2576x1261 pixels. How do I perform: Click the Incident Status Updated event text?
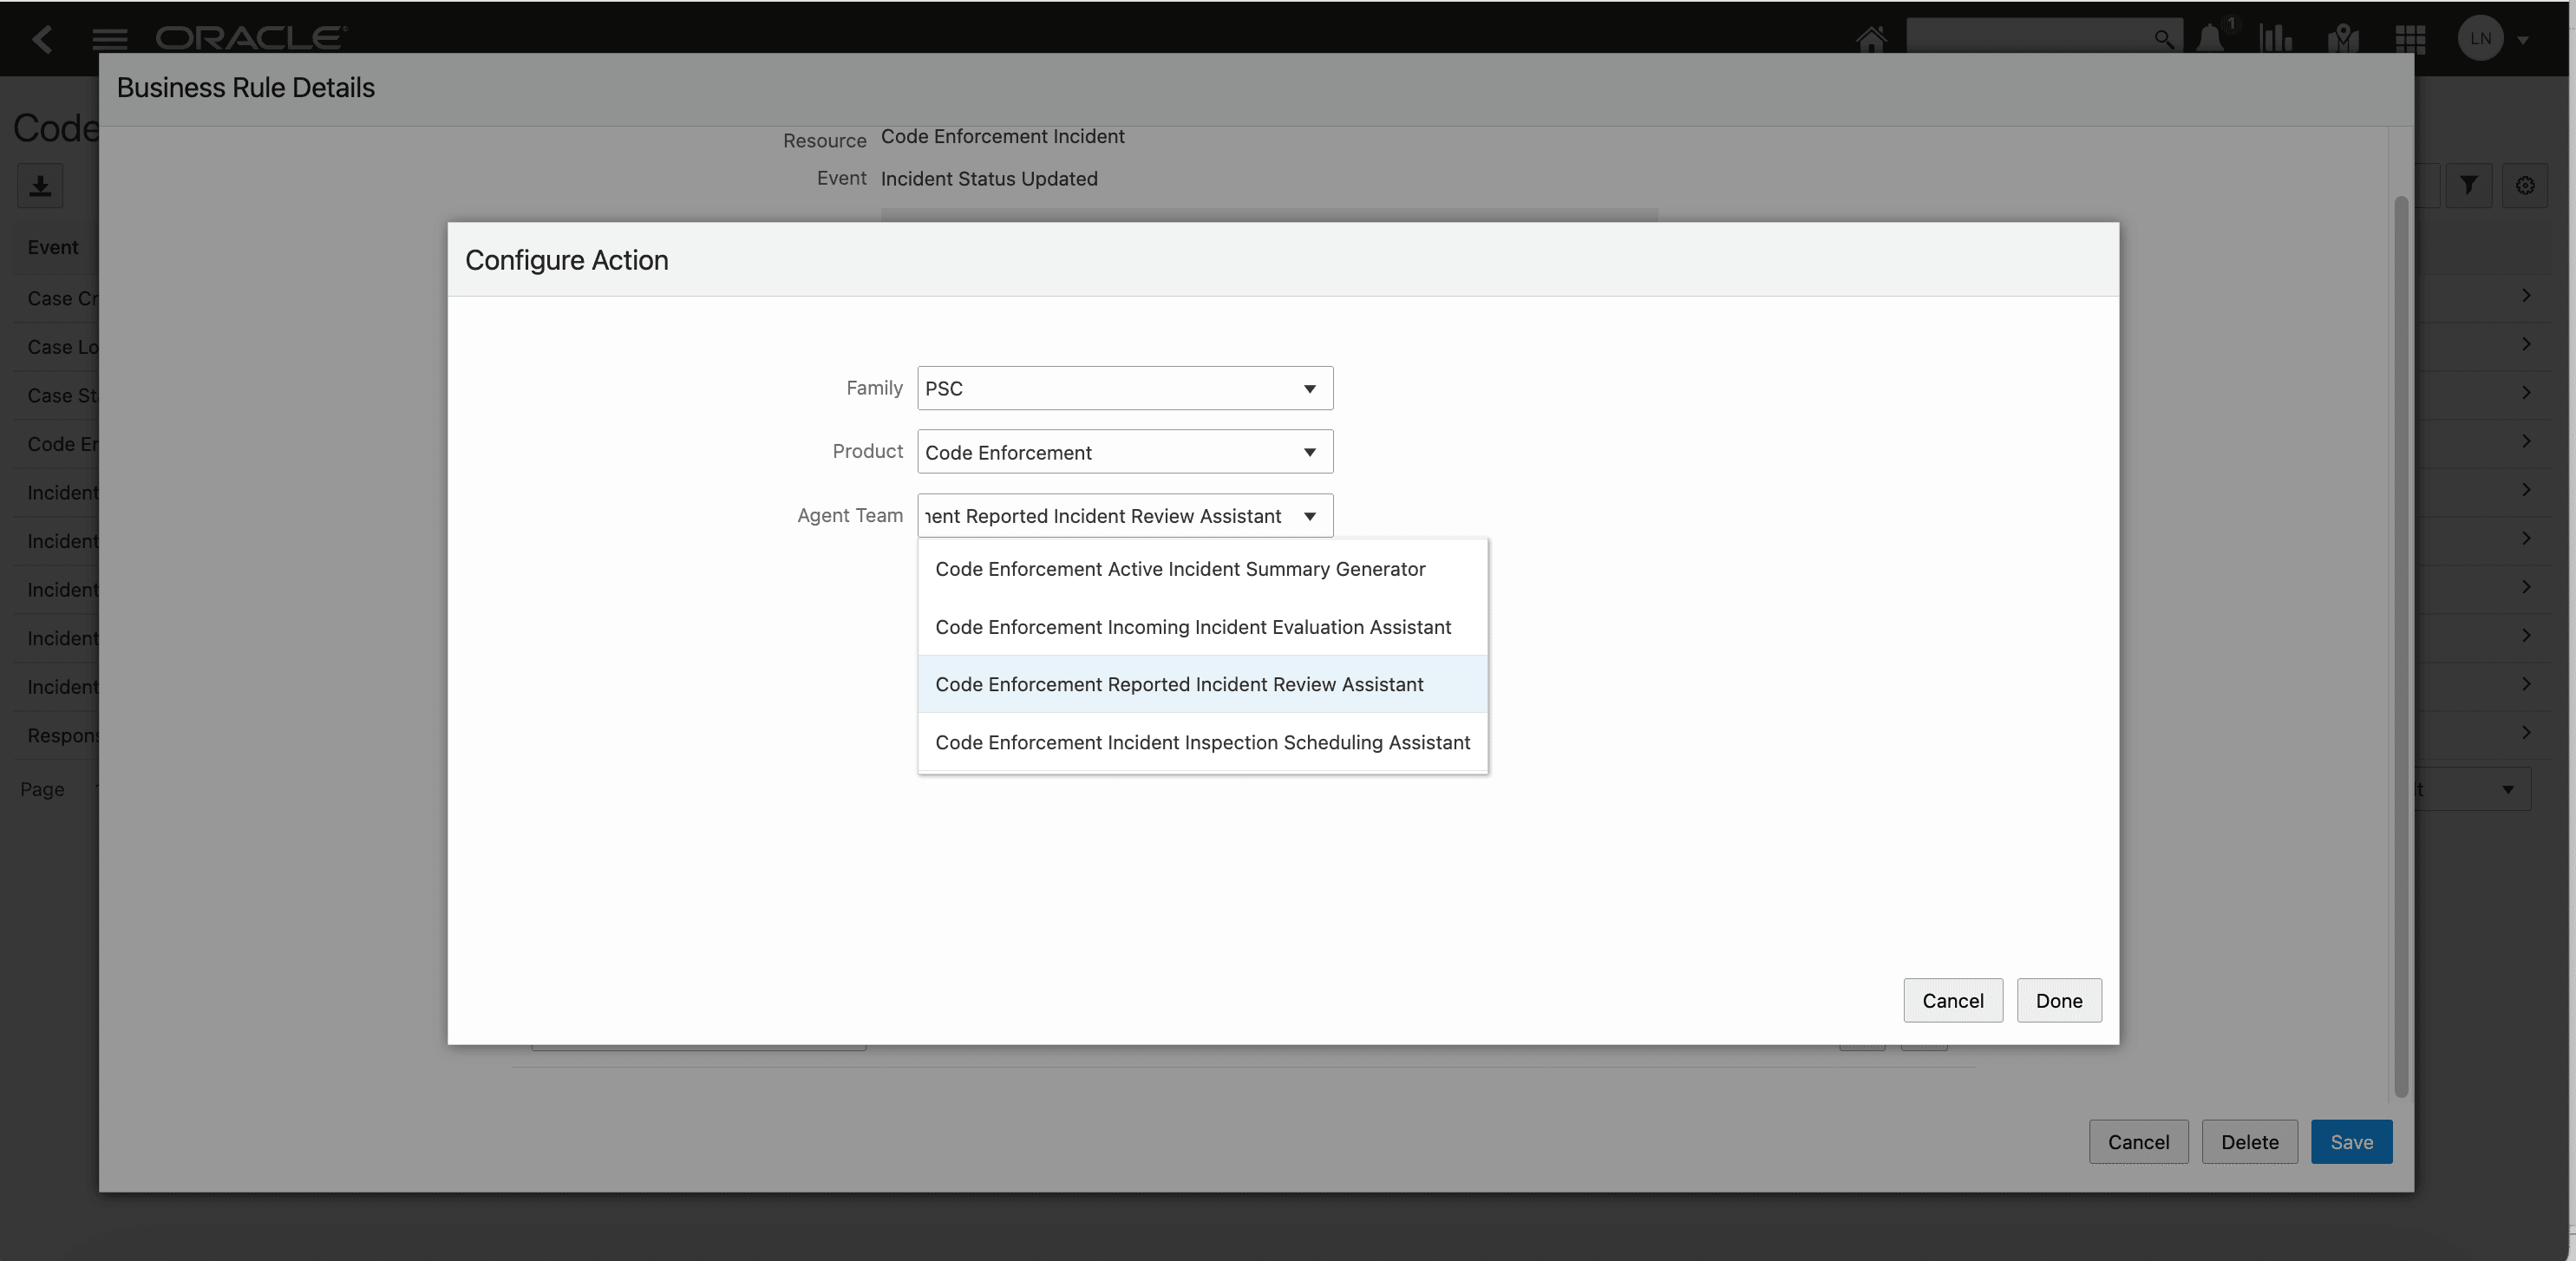[989, 178]
